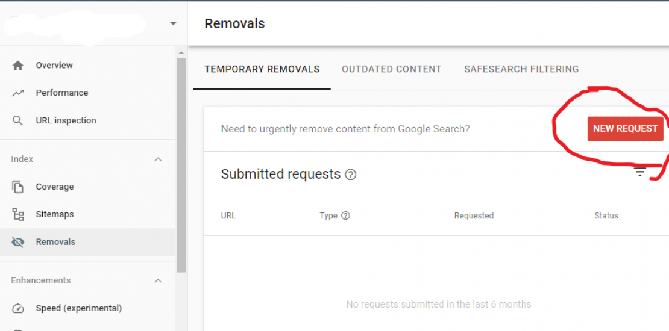Switch to the Outdated Content tab
The image size is (669, 331).
pos(391,69)
